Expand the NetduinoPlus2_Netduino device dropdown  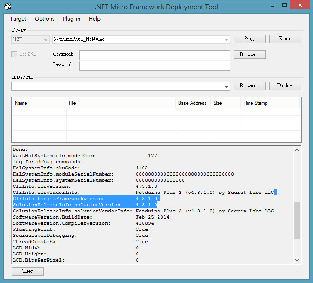(227, 39)
